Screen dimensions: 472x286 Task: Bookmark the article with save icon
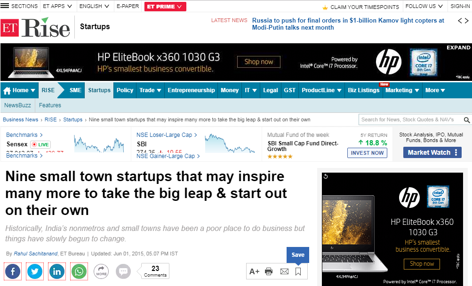298,271
